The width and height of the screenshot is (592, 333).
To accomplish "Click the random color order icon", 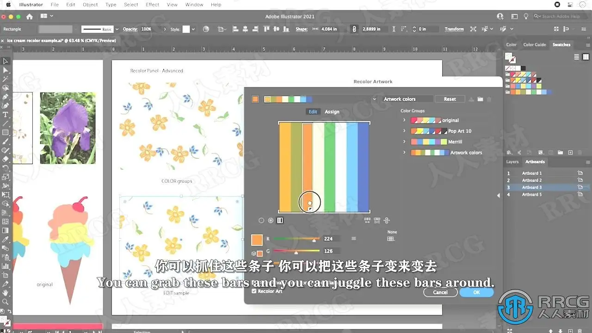I will [367, 221].
